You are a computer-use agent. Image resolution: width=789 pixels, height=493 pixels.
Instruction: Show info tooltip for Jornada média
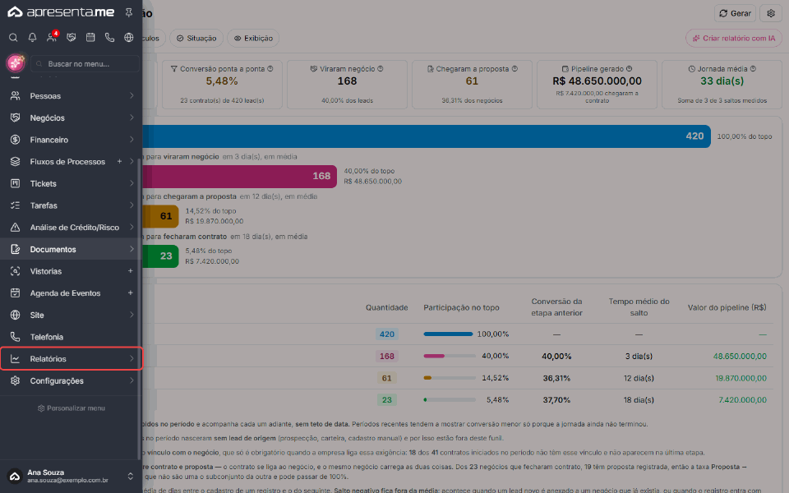point(754,69)
